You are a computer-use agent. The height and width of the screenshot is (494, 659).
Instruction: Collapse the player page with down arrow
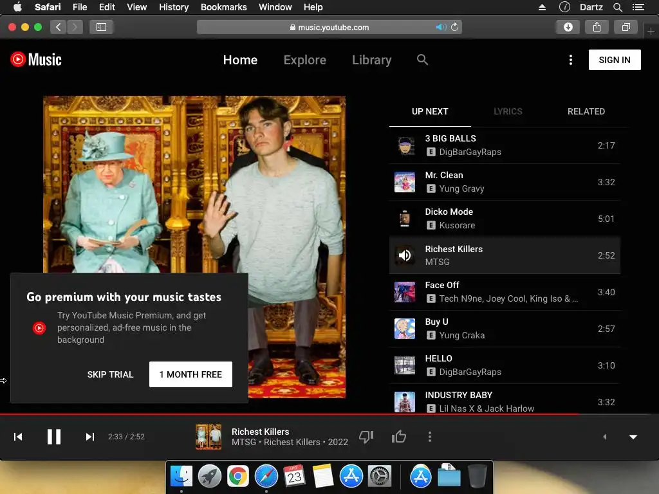633,437
